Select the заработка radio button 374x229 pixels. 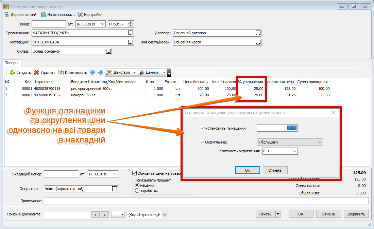tap(137, 191)
